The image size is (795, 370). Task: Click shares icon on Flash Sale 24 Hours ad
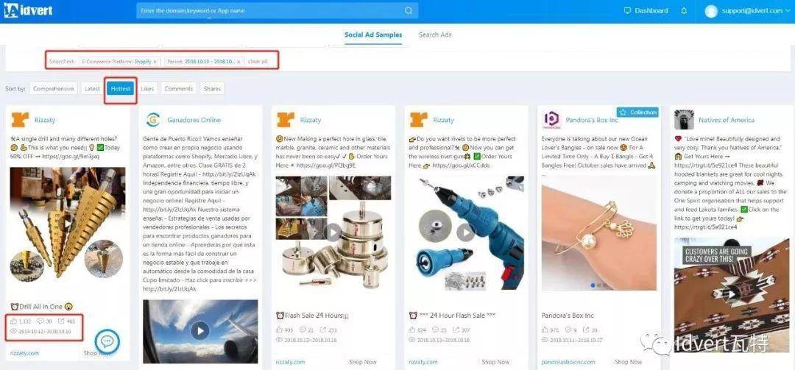pyautogui.click(x=323, y=330)
